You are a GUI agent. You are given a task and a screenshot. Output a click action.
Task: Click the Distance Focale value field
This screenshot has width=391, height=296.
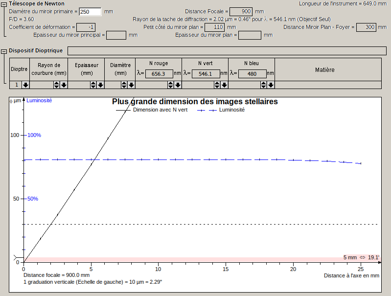click(241, 11)
